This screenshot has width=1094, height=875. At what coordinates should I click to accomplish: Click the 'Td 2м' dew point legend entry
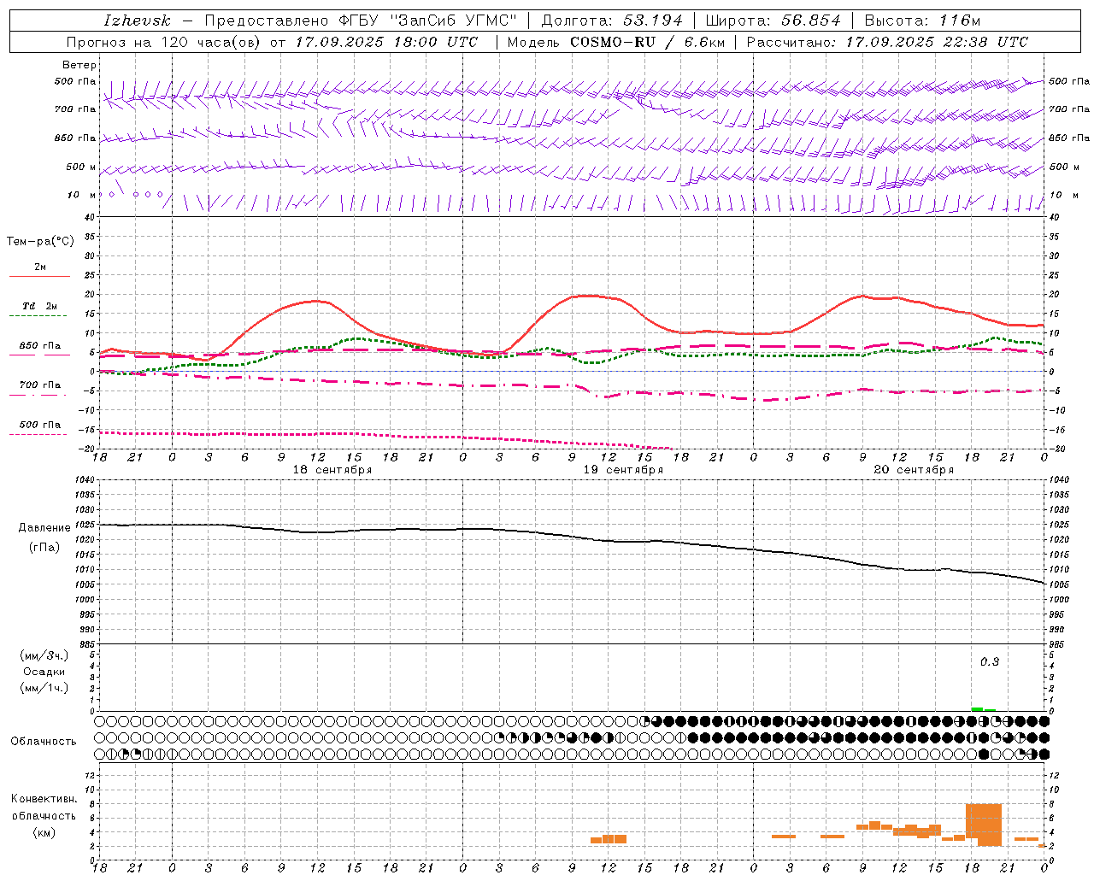(x=40, y=306)
